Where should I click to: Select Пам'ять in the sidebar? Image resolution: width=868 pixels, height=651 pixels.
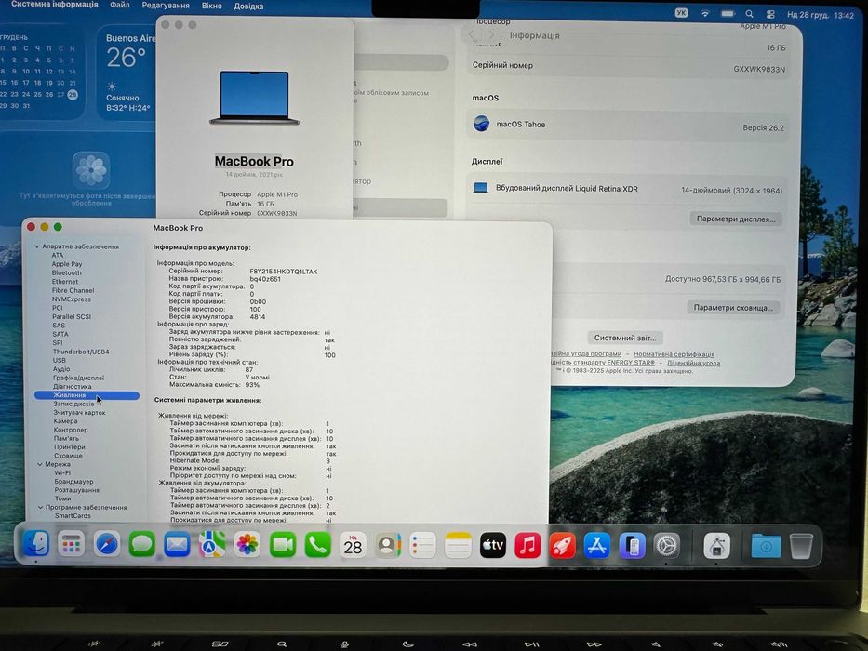[66, 438]
